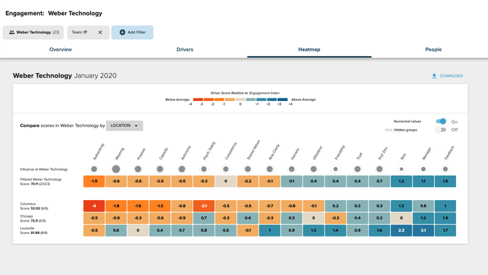Click Filtered row Authenticity cell -1.9
Viewport: 488px width, 275px height.
tap(94, 181)
